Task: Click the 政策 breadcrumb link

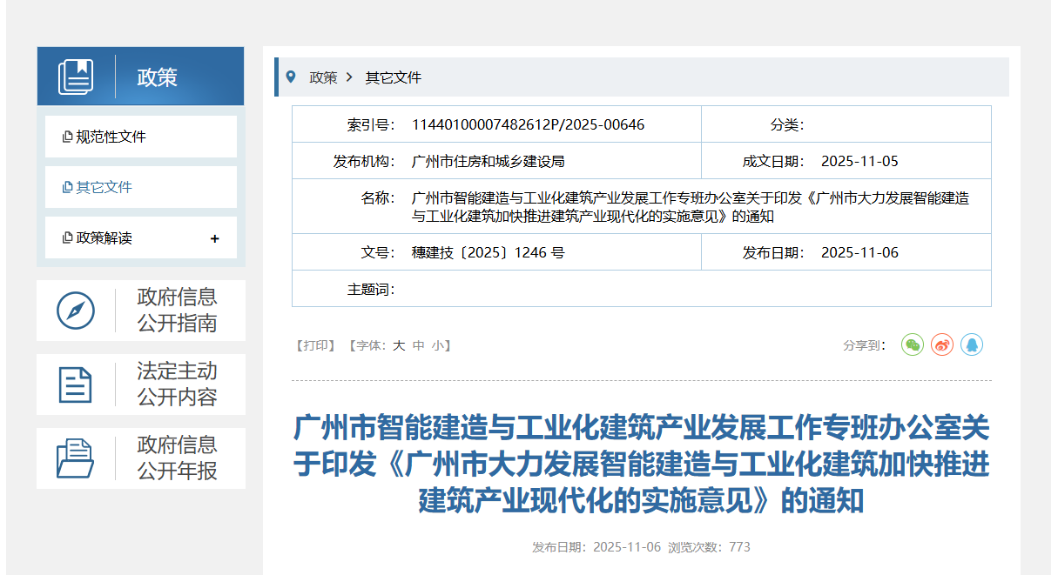Action: 324,77
